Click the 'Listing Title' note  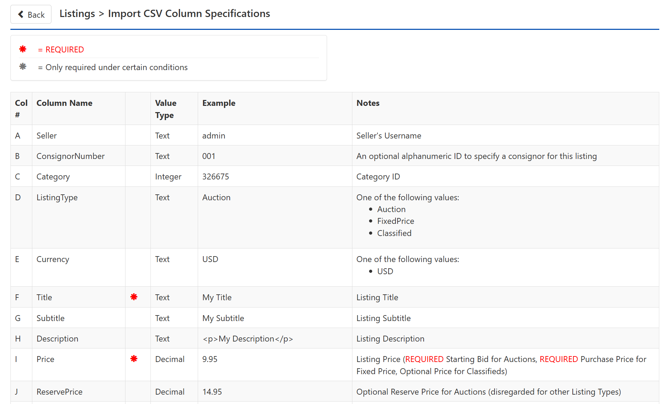pos(377,297)
